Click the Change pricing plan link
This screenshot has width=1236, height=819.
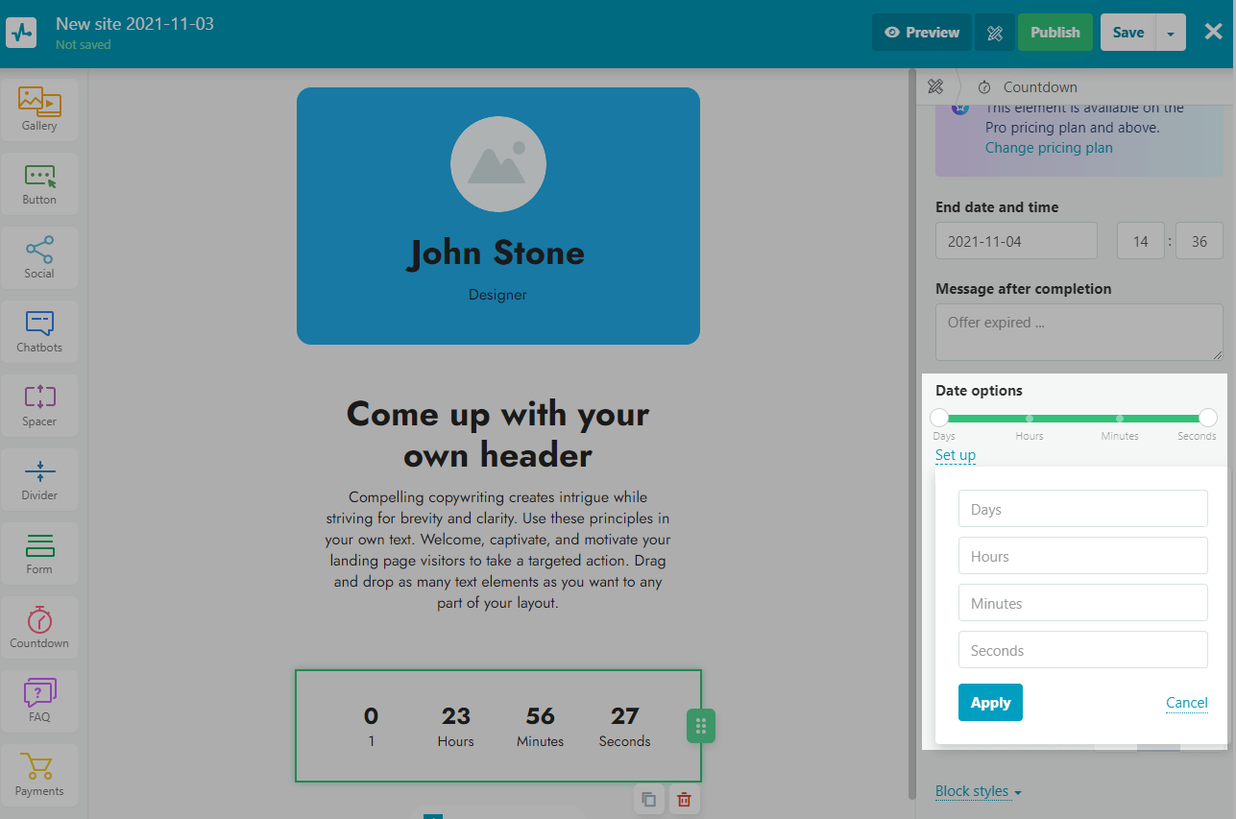(x=1049, y=148)
